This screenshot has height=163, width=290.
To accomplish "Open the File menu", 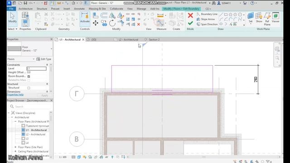I will tap(11, 9).
